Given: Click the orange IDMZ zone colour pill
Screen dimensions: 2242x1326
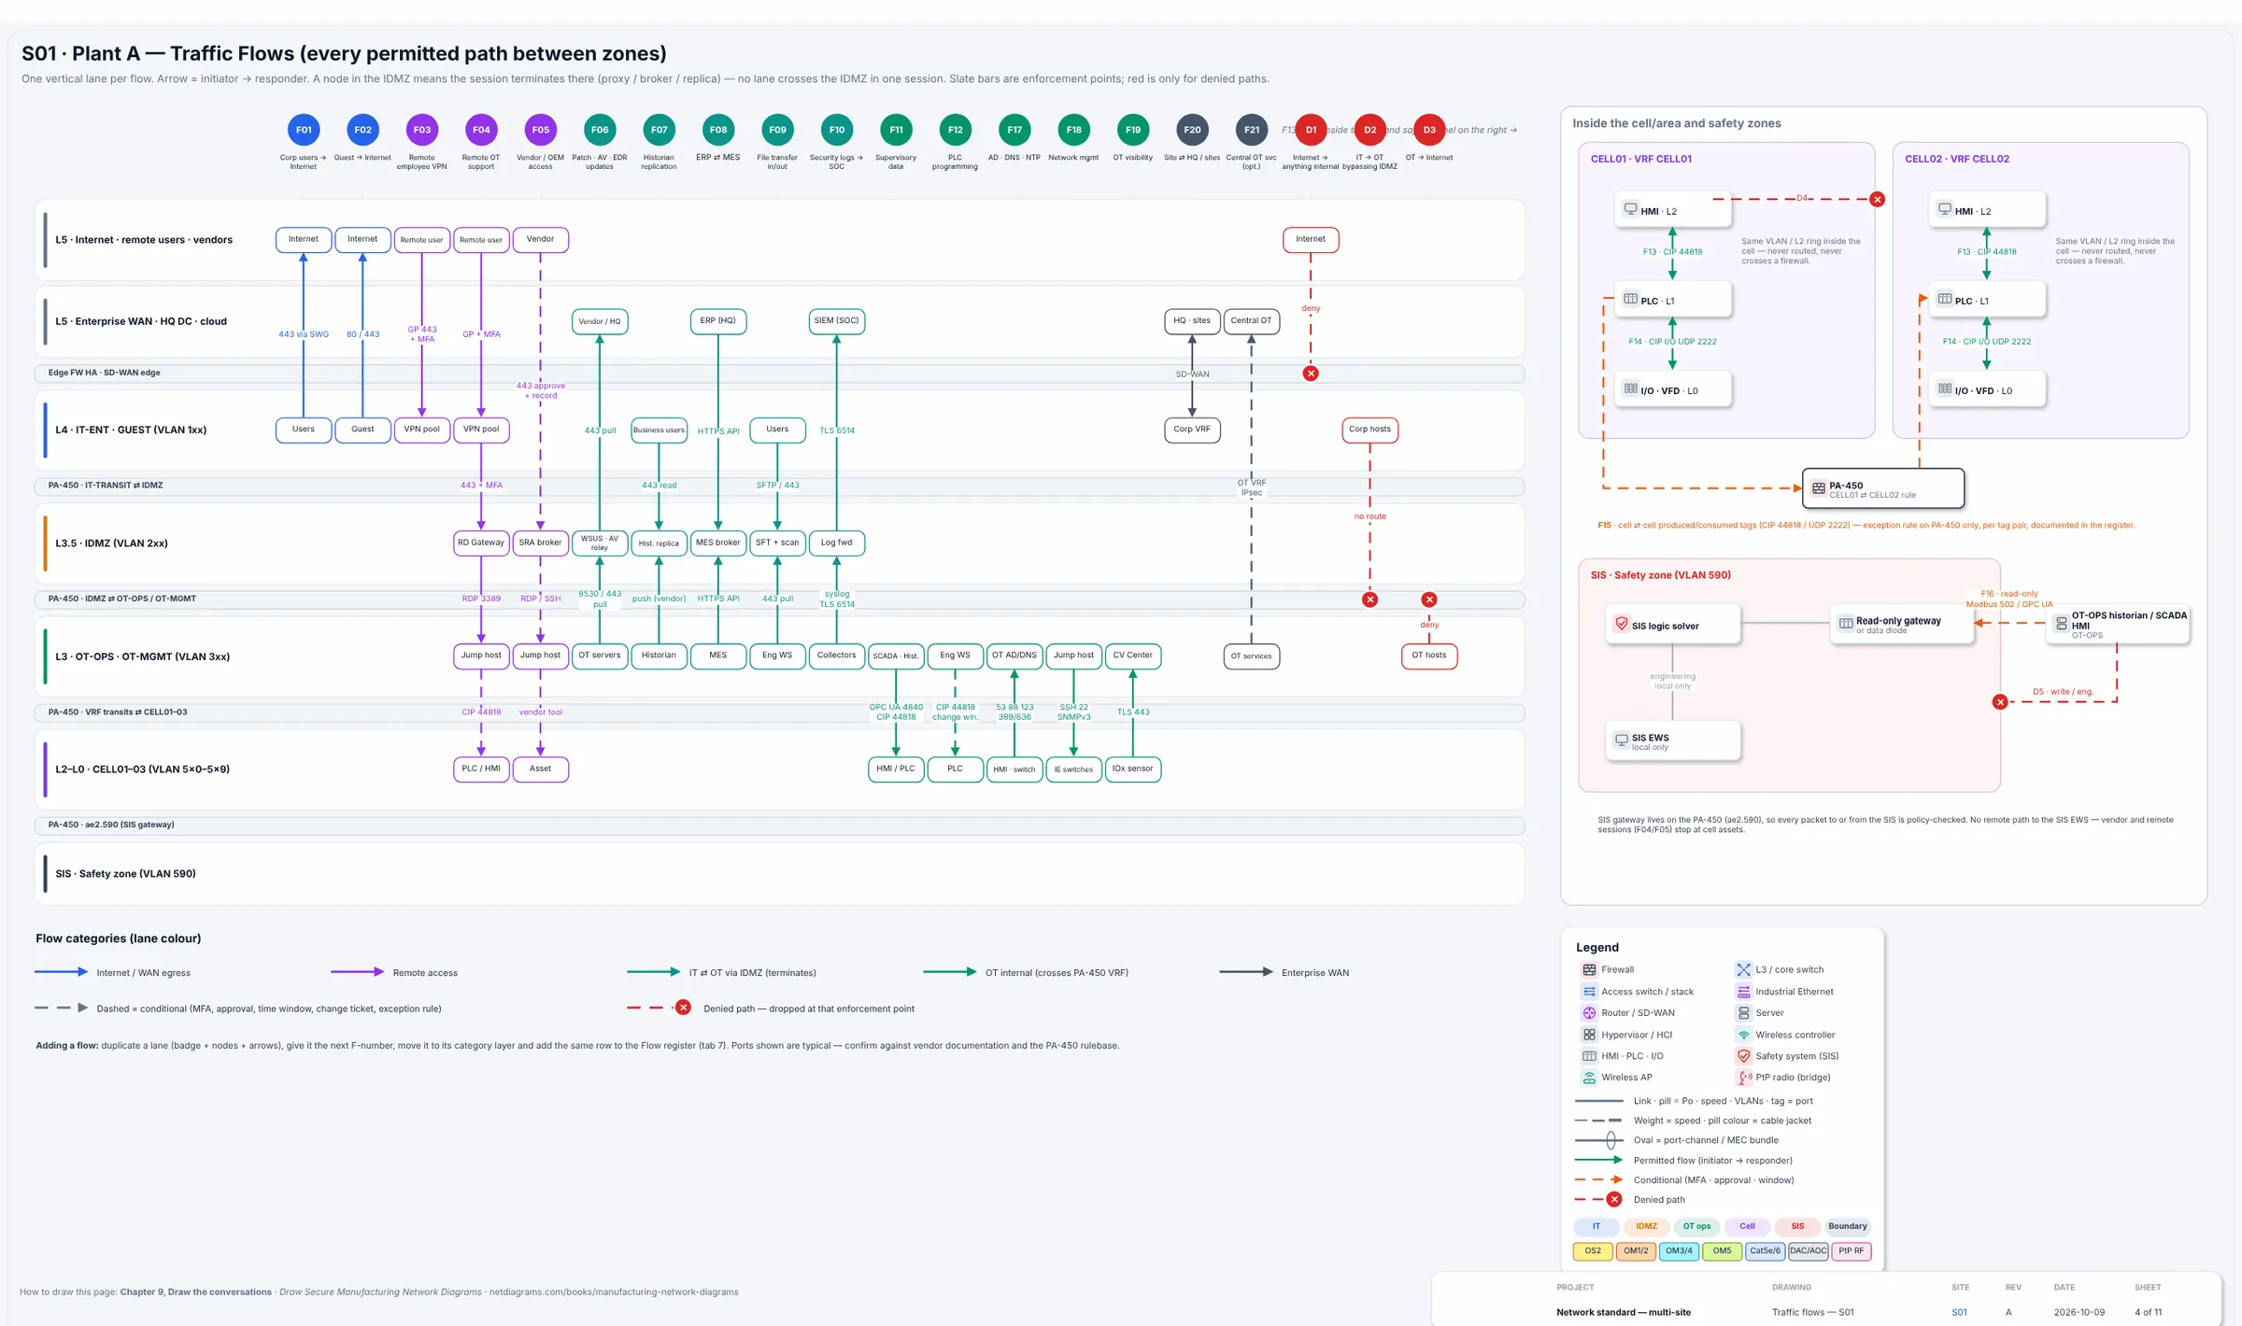Looking at the screenshot, I should (x=1646, y=1227).
